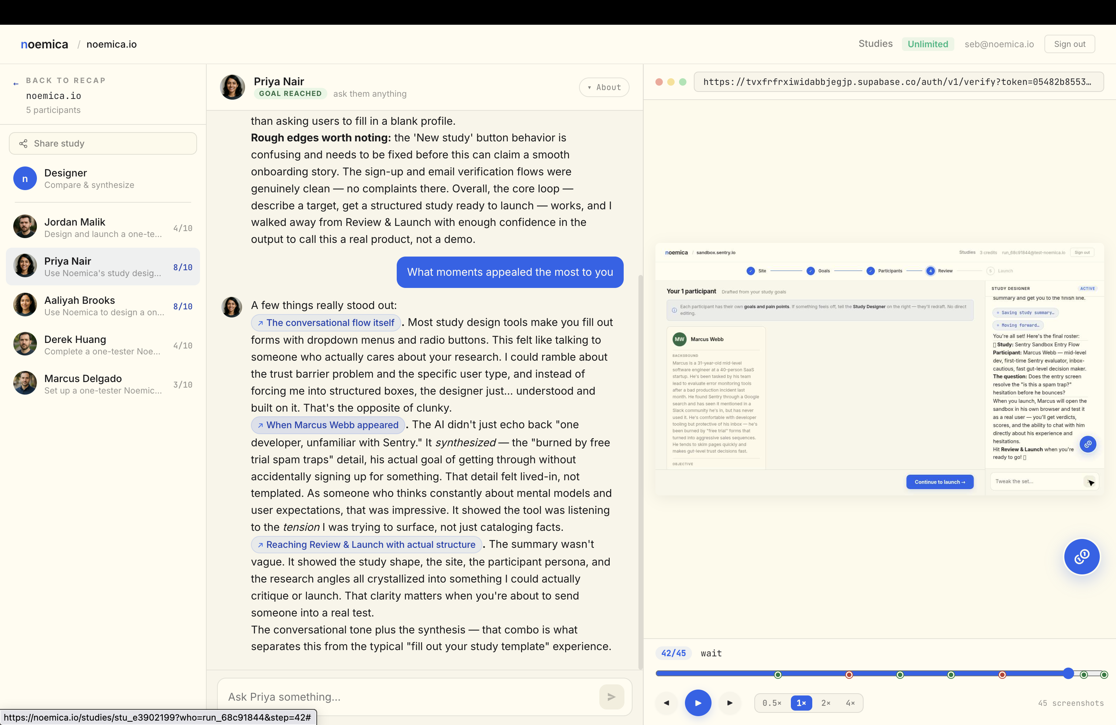Viewport: 1116px width, 725px height.
Task: Click the Sign out button
Action: [x=1069, y=44]
